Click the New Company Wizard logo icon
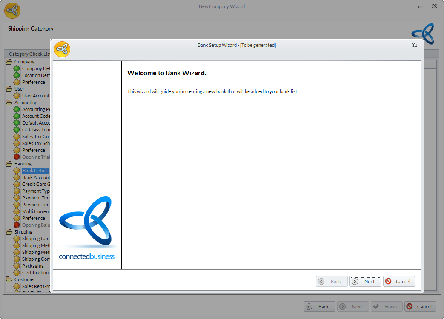The image size is (444, 319). tap(12, 11)
